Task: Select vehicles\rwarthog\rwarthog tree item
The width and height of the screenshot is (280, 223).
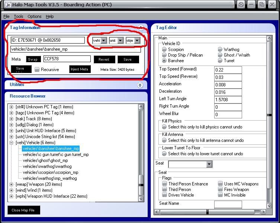Action: (x=47, y=166)
